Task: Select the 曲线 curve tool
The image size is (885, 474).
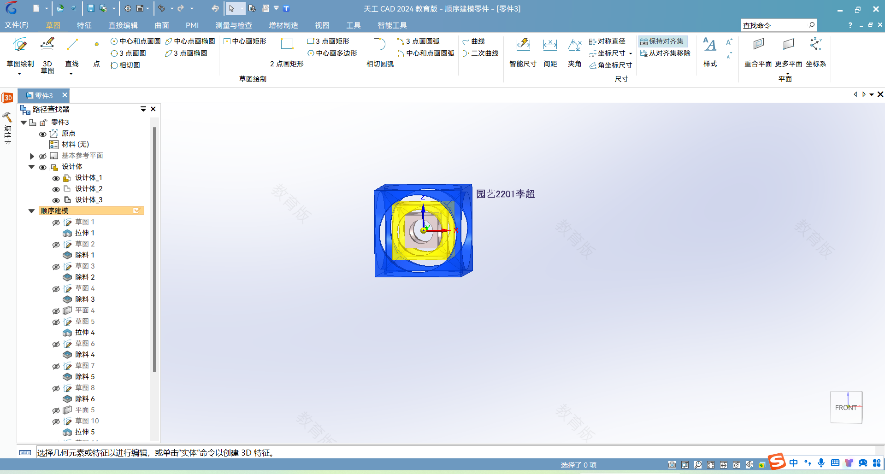Action: coord(474,41)
